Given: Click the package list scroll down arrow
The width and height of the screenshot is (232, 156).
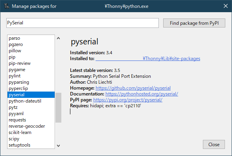Looking at the screenshot, I should (x=59, y=146).
